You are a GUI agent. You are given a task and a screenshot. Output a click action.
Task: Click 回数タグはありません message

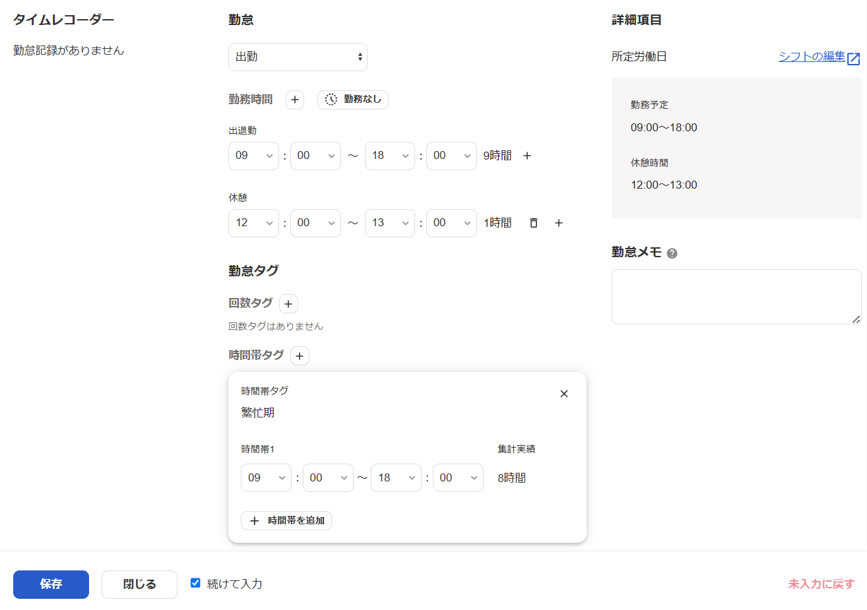276,326
